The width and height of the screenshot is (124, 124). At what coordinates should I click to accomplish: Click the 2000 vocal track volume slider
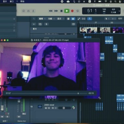65,108
